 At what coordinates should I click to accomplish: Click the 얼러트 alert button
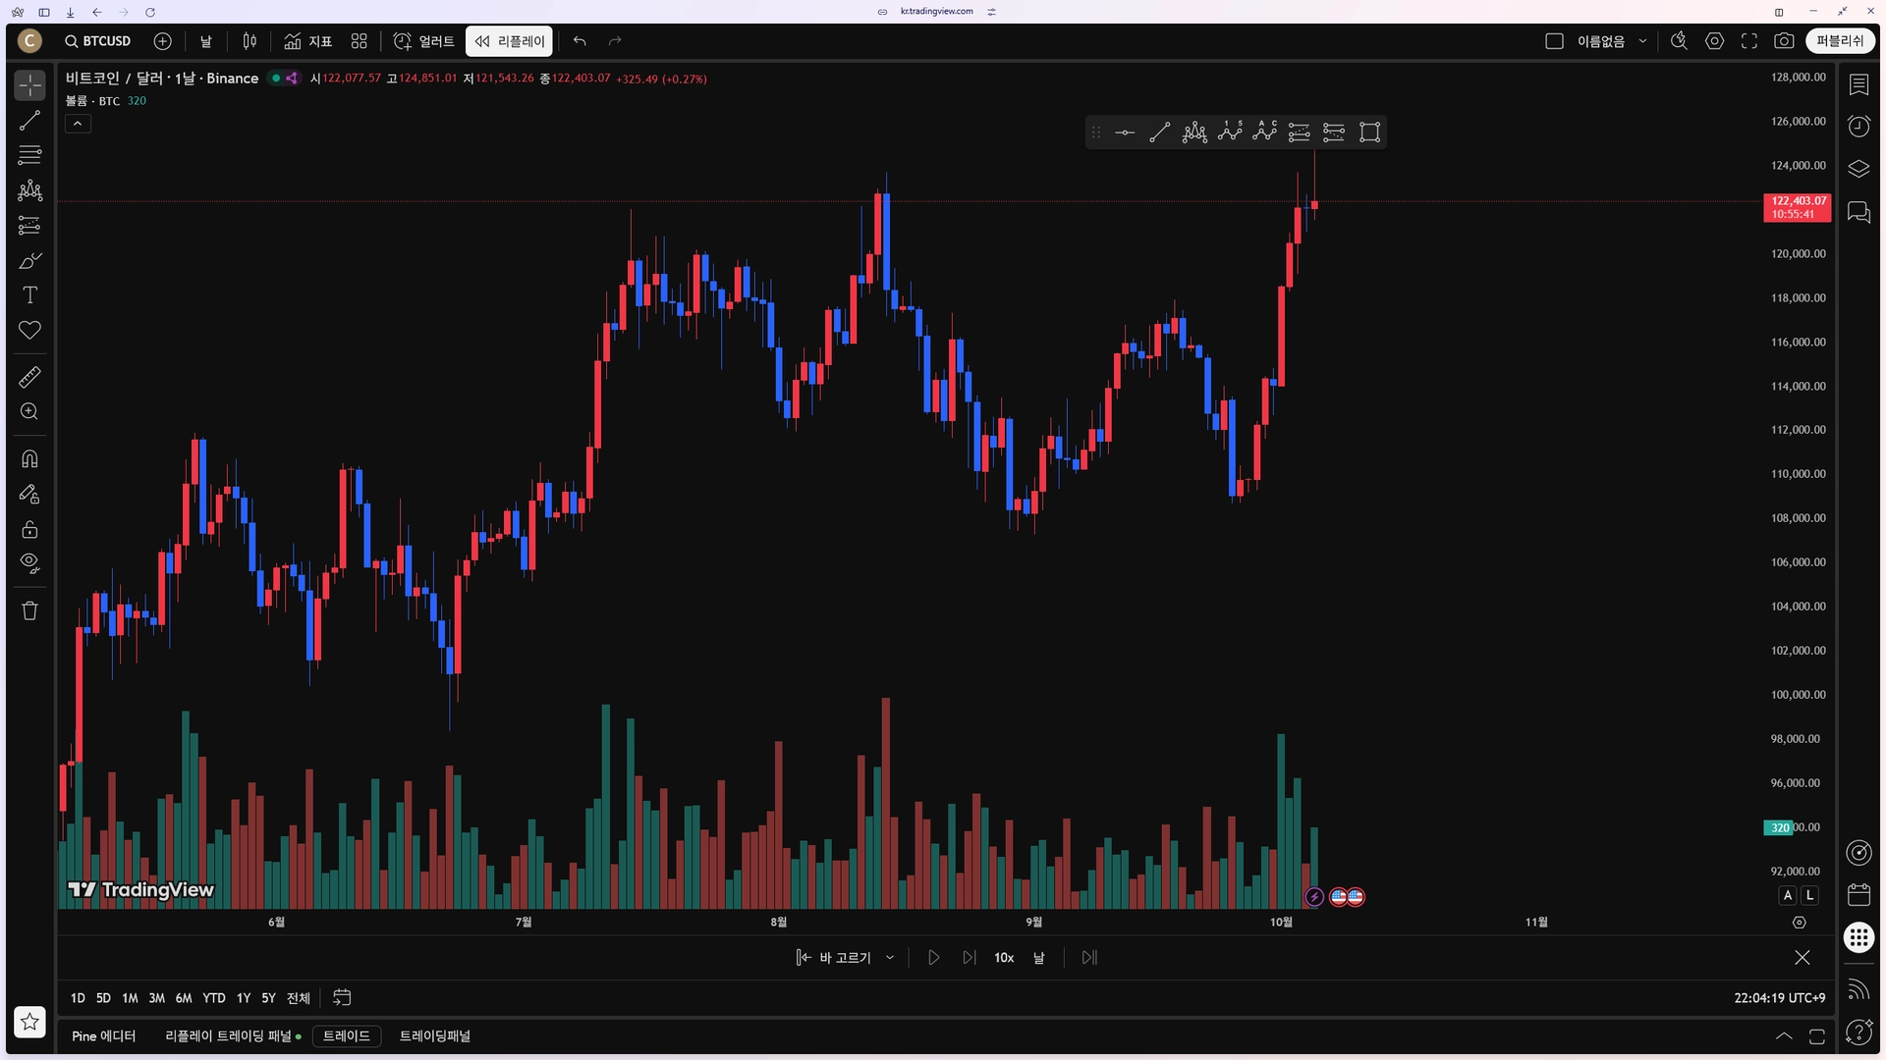point(424,41)
